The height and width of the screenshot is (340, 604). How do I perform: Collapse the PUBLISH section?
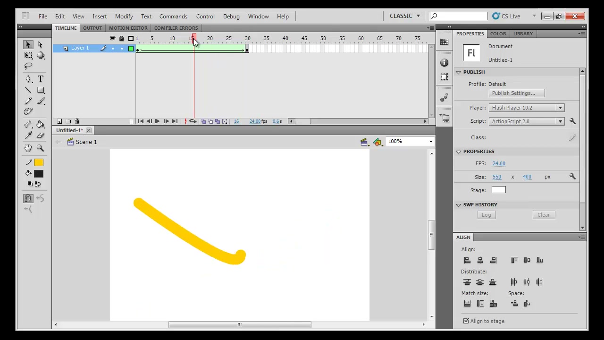(x=459, y=72)
